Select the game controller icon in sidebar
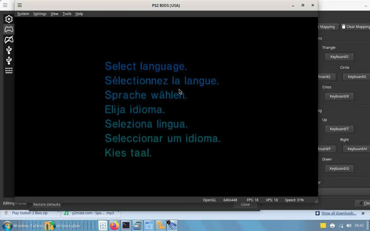Screen dimensions: 370x231 point(9,29)
